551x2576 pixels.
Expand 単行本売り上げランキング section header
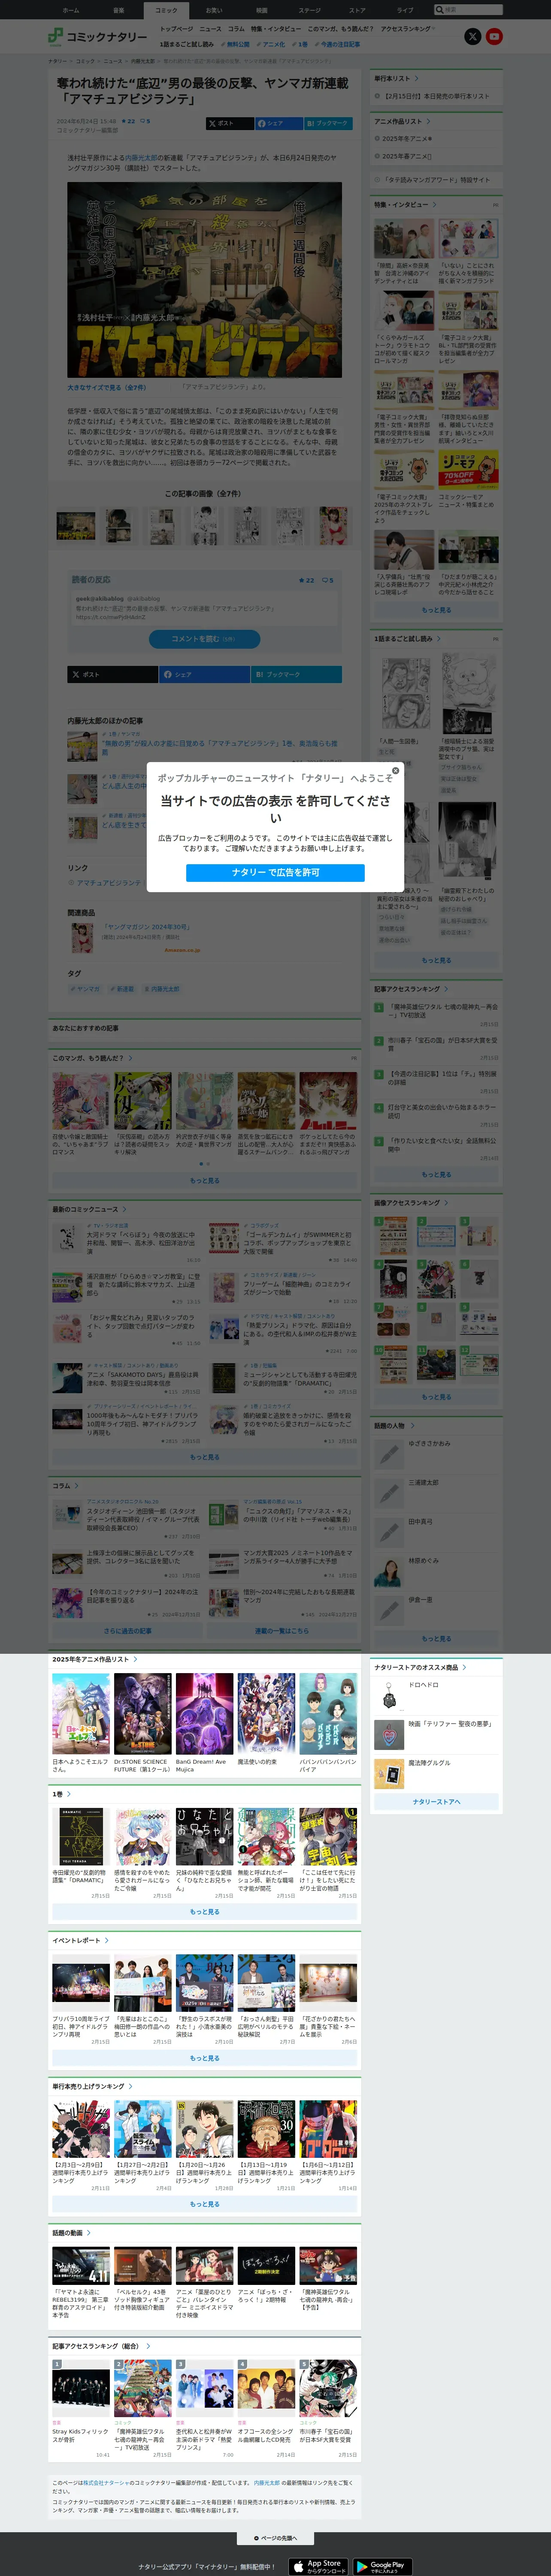point(91,2087)
